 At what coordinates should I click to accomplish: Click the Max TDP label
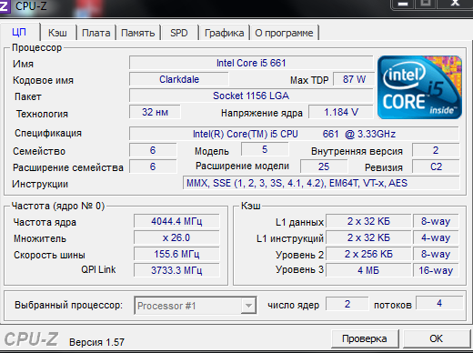[x=309, y=80]
